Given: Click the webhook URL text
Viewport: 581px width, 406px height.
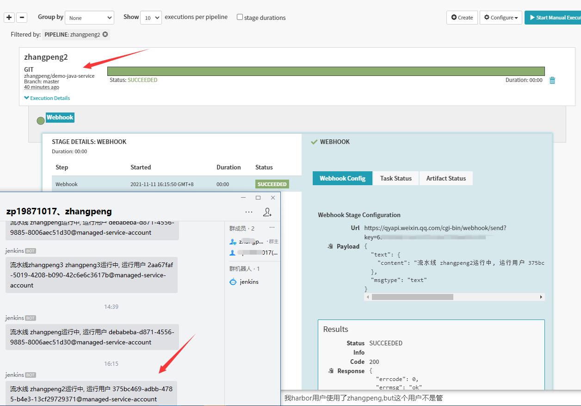Looking at the screenshot, I should [435, 232].
